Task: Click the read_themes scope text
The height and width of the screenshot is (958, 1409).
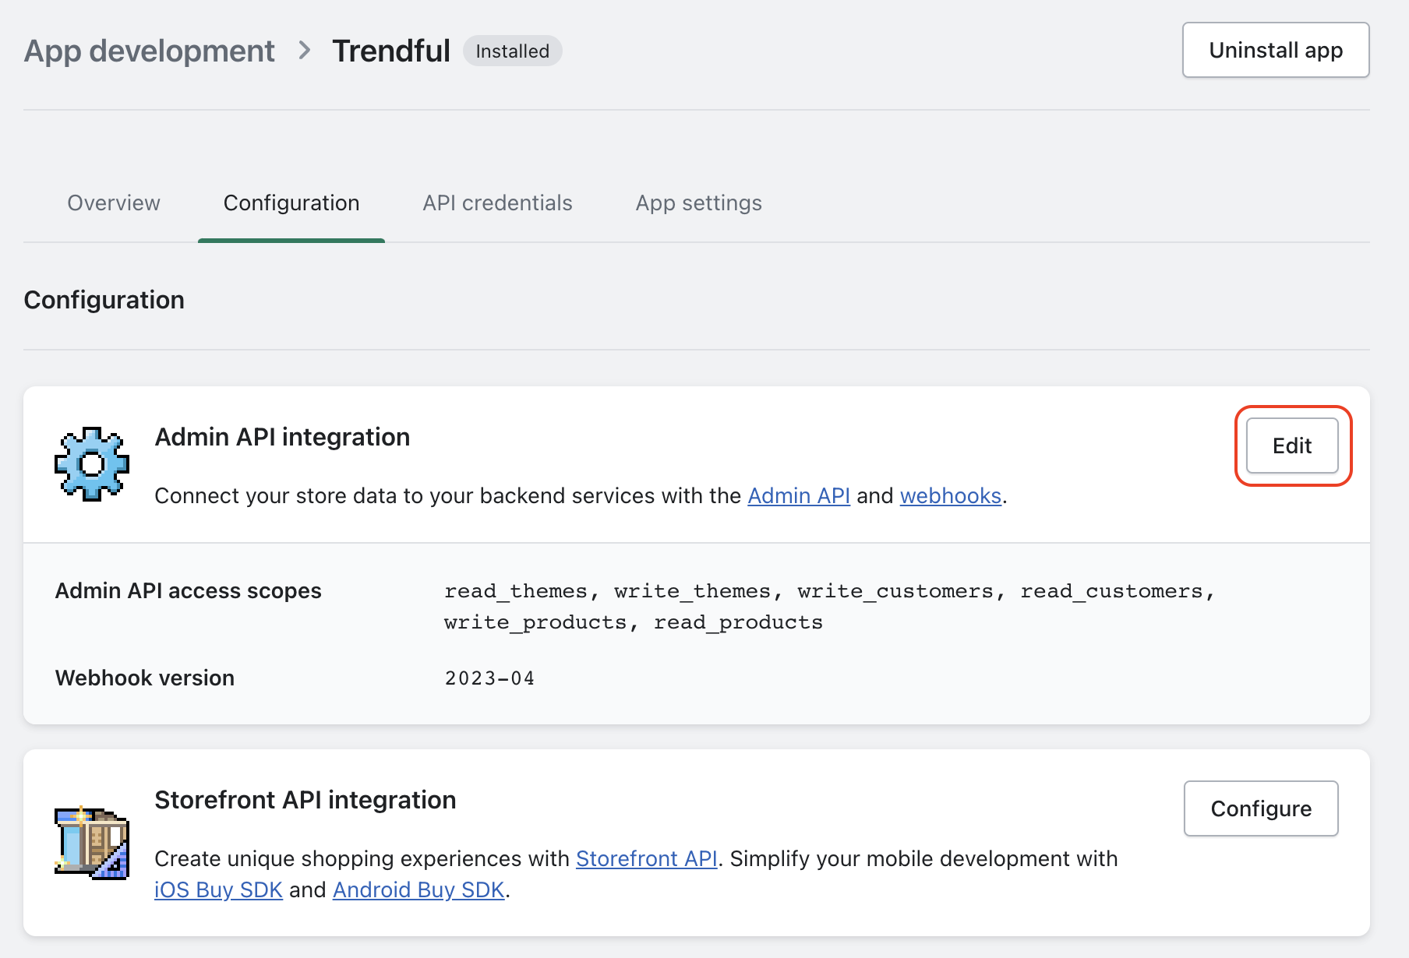Action: point(515,592)
